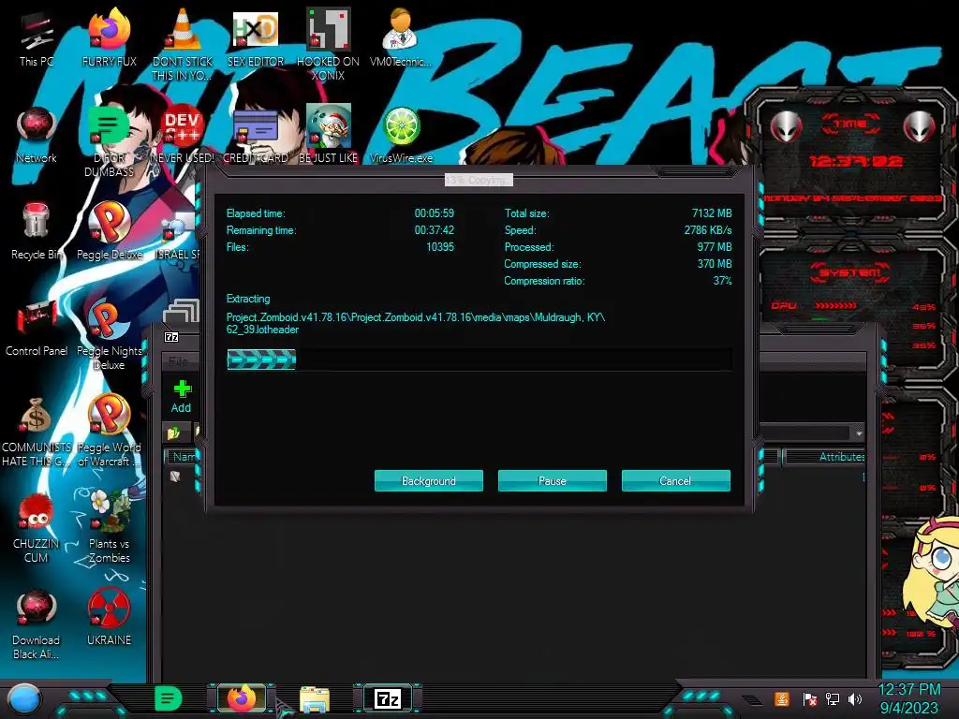Sort by the Attributes column header
Screen dimensions: 959x719
[825, 457]
